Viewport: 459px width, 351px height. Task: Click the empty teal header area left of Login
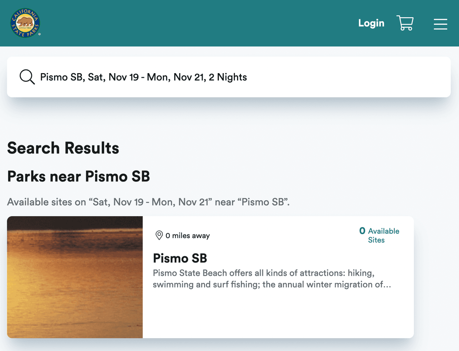(197, 23)
